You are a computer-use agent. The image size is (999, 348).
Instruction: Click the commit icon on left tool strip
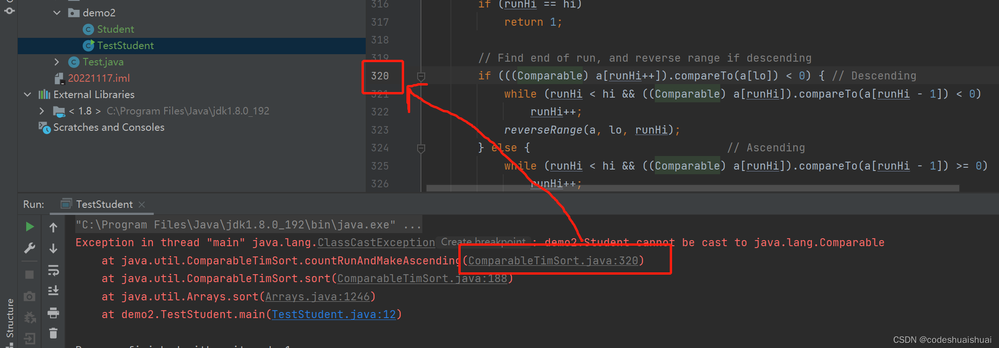pos(9,10)
